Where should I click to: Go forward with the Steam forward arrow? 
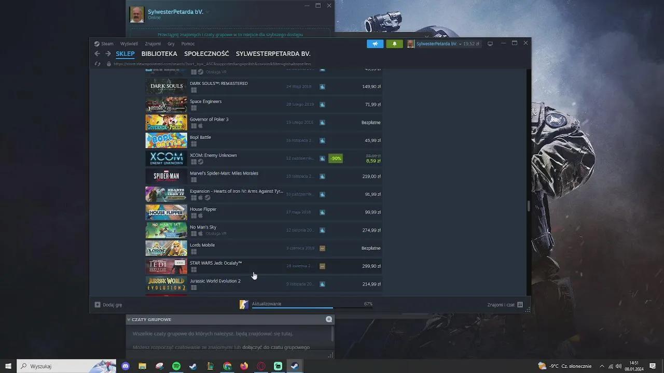[108, 54]
